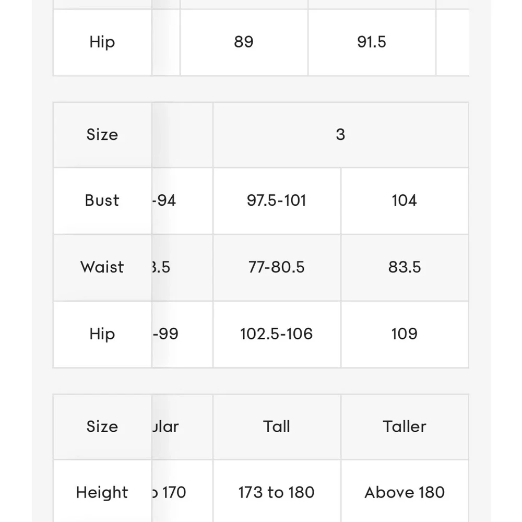
Task: Click the partially hidden -99 hip cell
Action: coord(182,334)
